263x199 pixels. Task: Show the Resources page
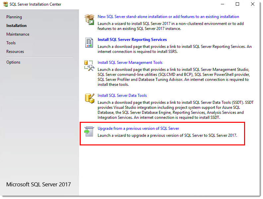point(15,52)
